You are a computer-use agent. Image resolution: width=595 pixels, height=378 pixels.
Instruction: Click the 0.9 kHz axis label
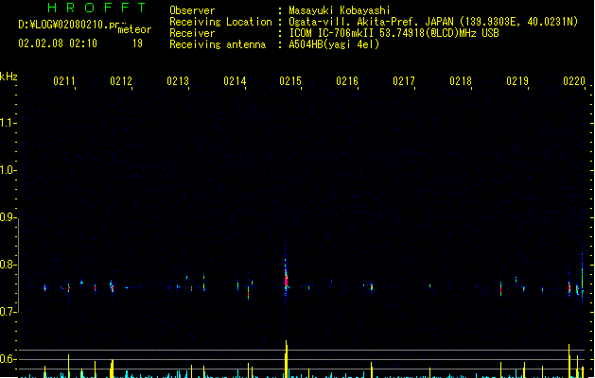click(8, 217)
